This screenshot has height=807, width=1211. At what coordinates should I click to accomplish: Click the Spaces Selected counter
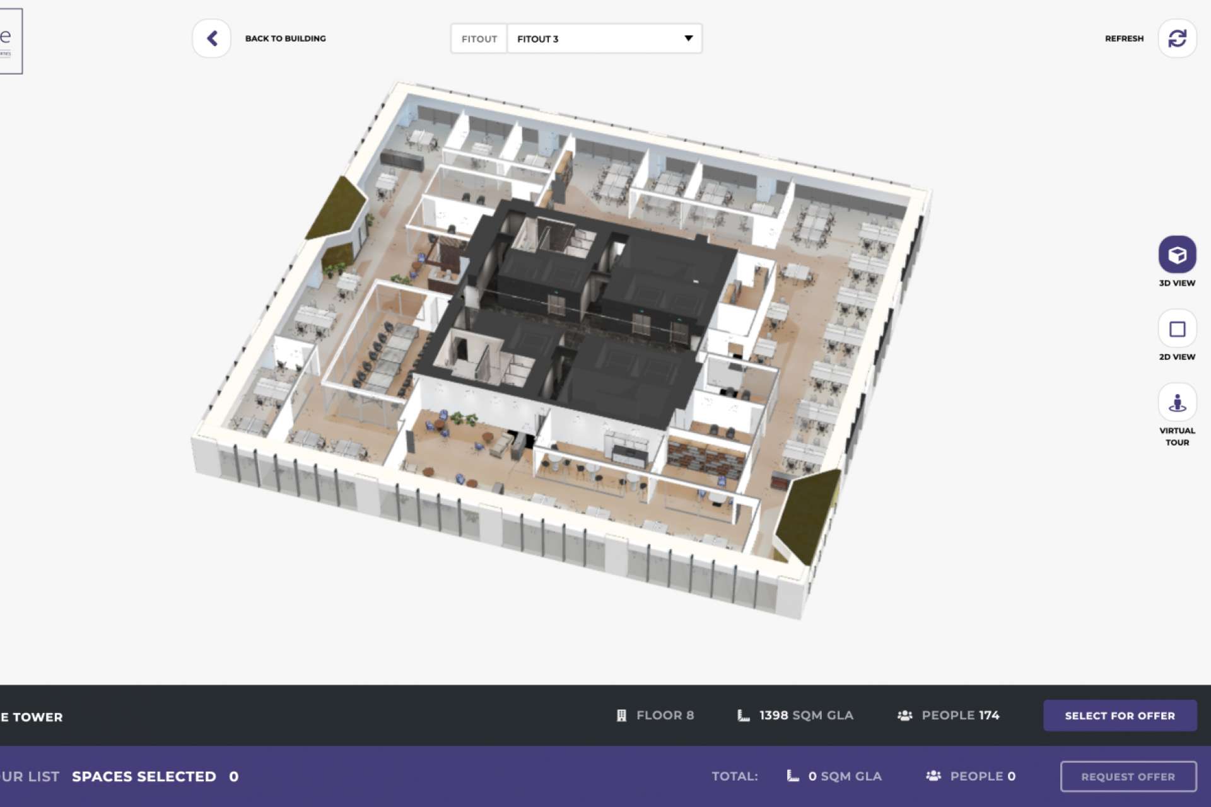point(155,777)
